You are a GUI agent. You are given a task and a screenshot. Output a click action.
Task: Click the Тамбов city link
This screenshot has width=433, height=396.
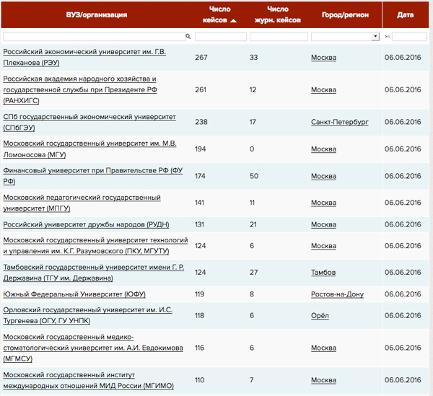(x=323, y=273)
